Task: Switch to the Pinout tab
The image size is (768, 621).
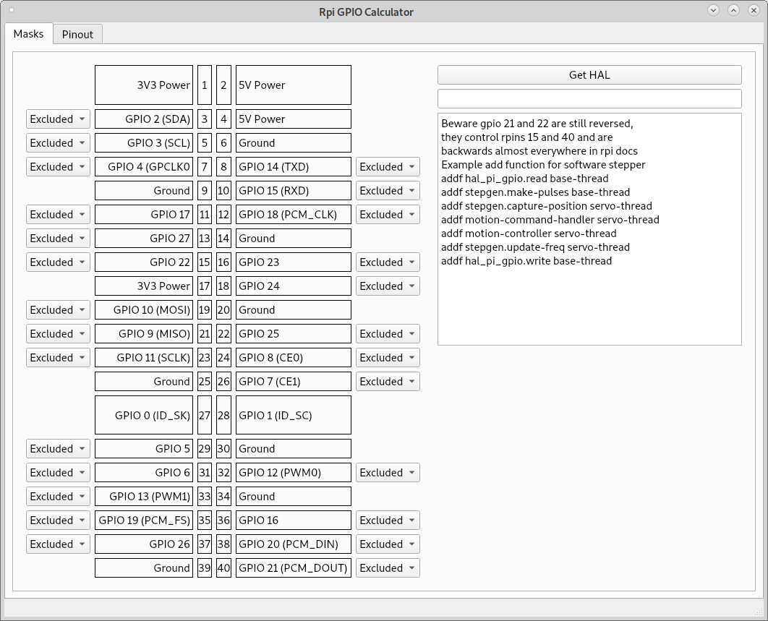Action: [x=77, y=34]
